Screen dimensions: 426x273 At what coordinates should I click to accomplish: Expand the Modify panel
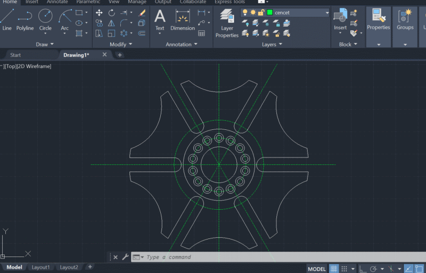pyautogui.click(x=121, y=44)
